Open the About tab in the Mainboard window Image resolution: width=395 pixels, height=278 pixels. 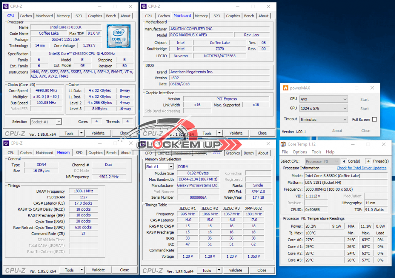pyautogui.click(x=263, y=16)
